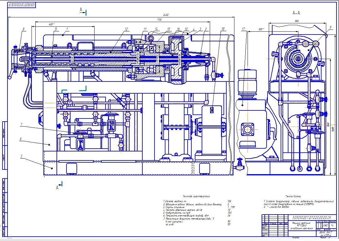Select position callout number 5

pos(22,157)
